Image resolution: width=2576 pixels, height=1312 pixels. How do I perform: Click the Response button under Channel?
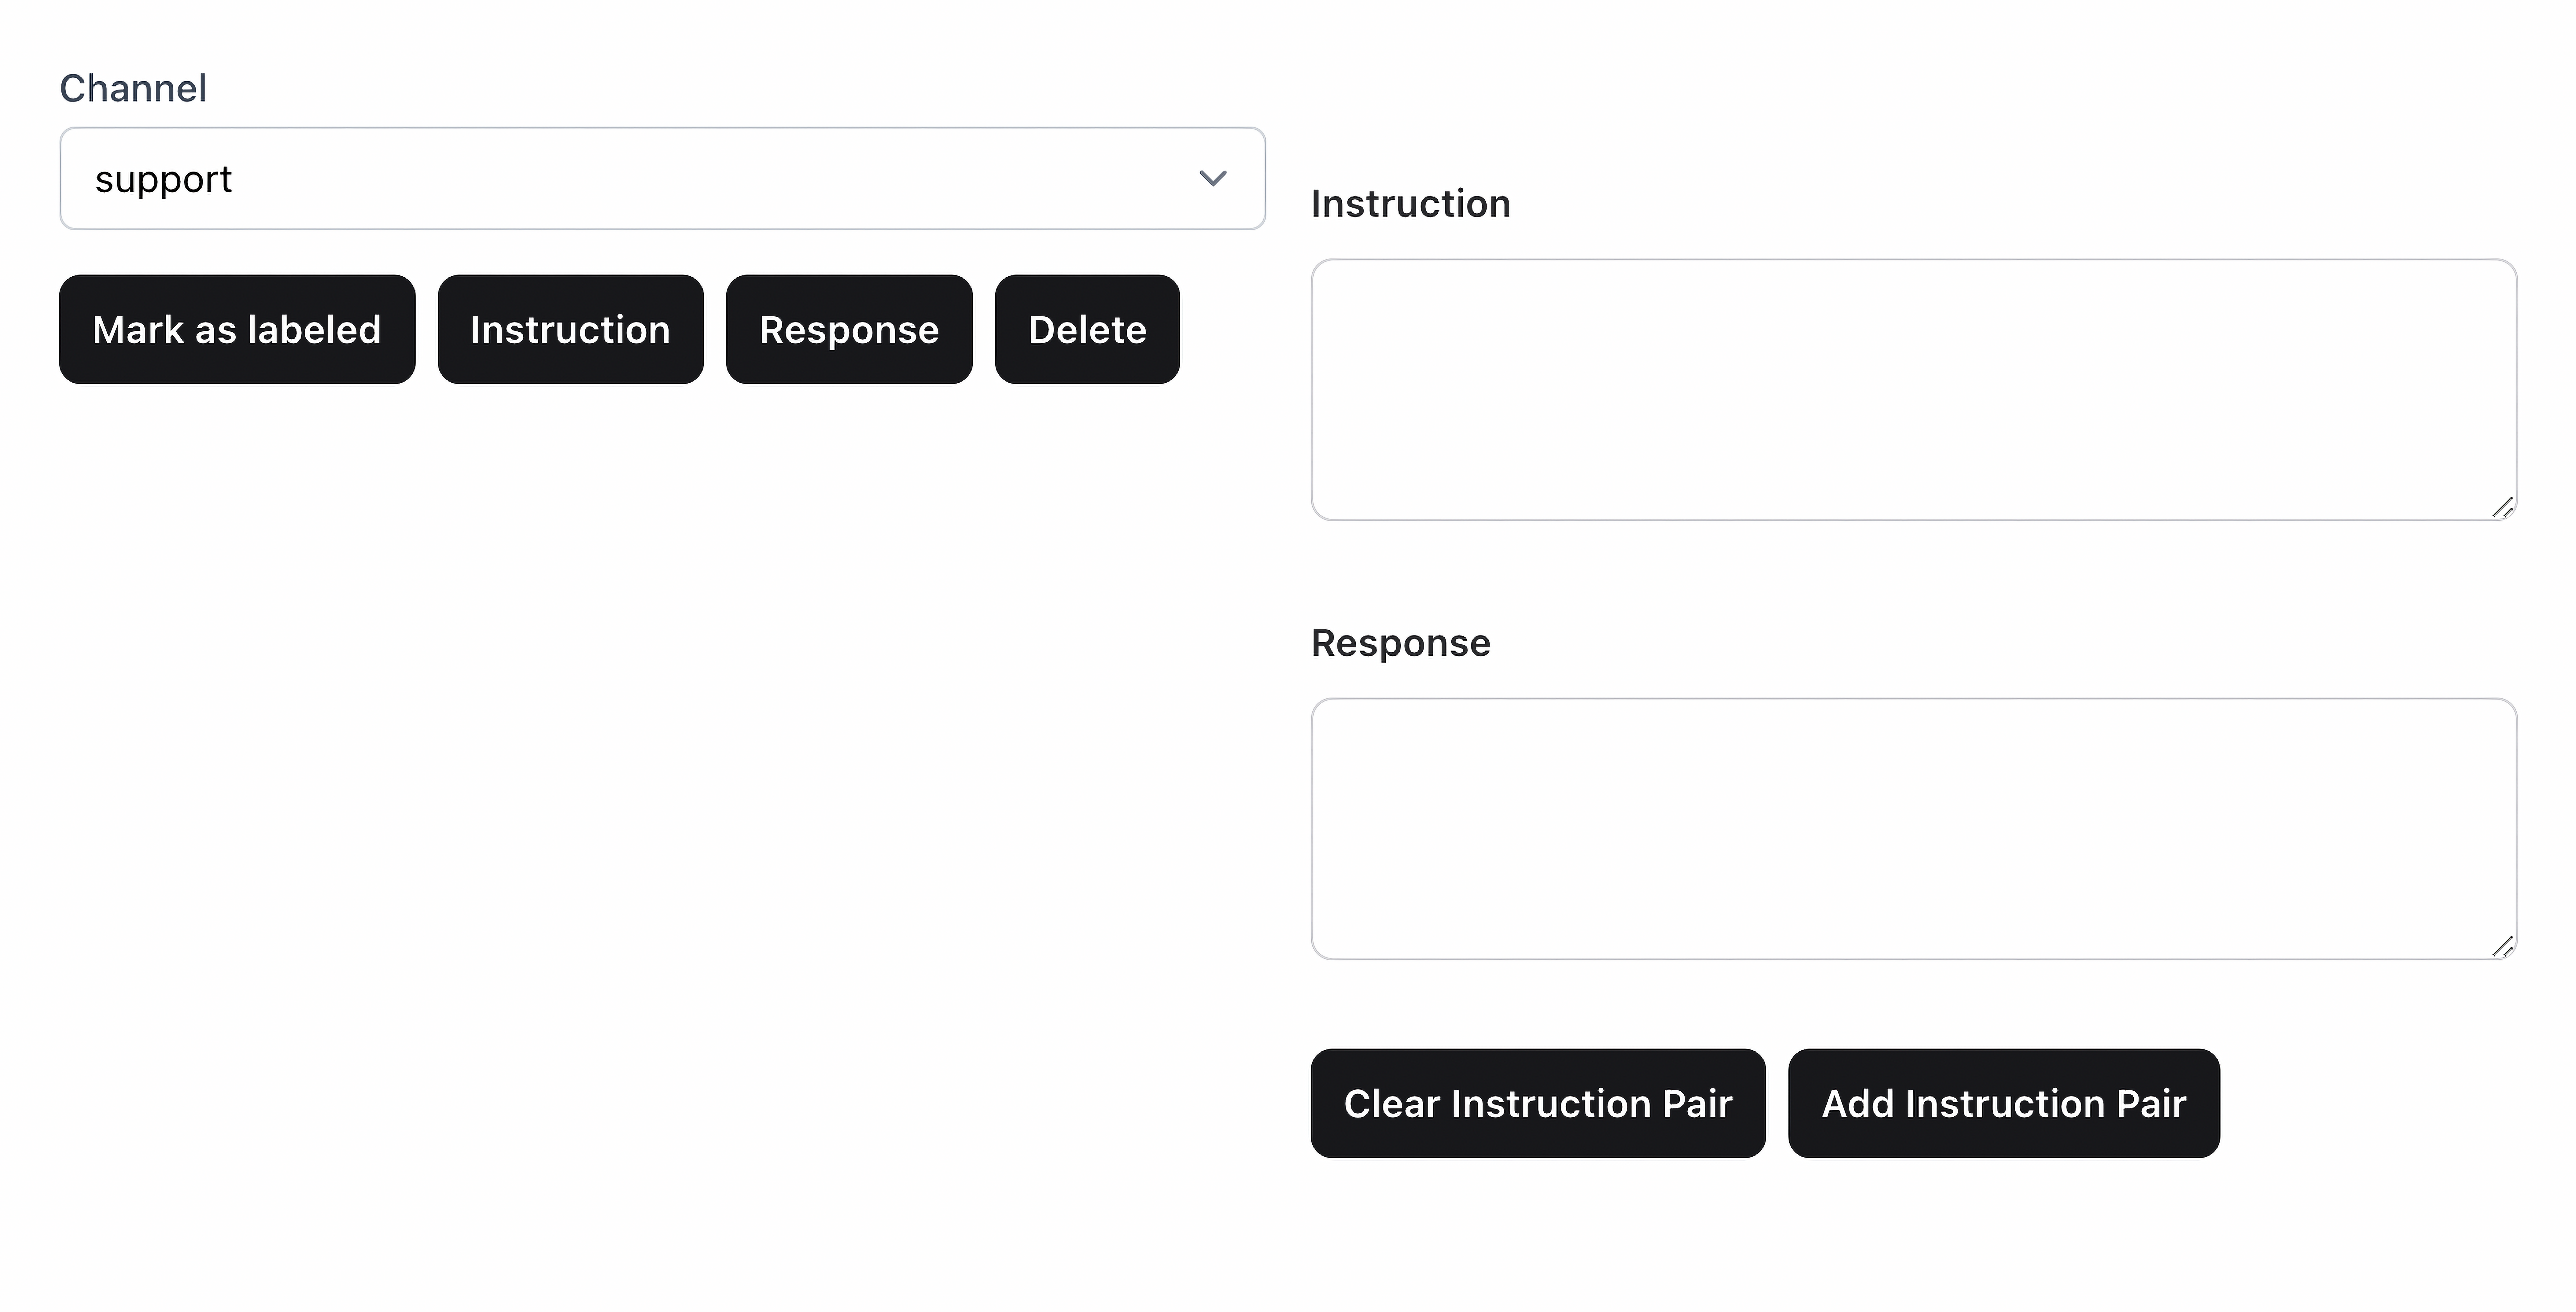849,329
